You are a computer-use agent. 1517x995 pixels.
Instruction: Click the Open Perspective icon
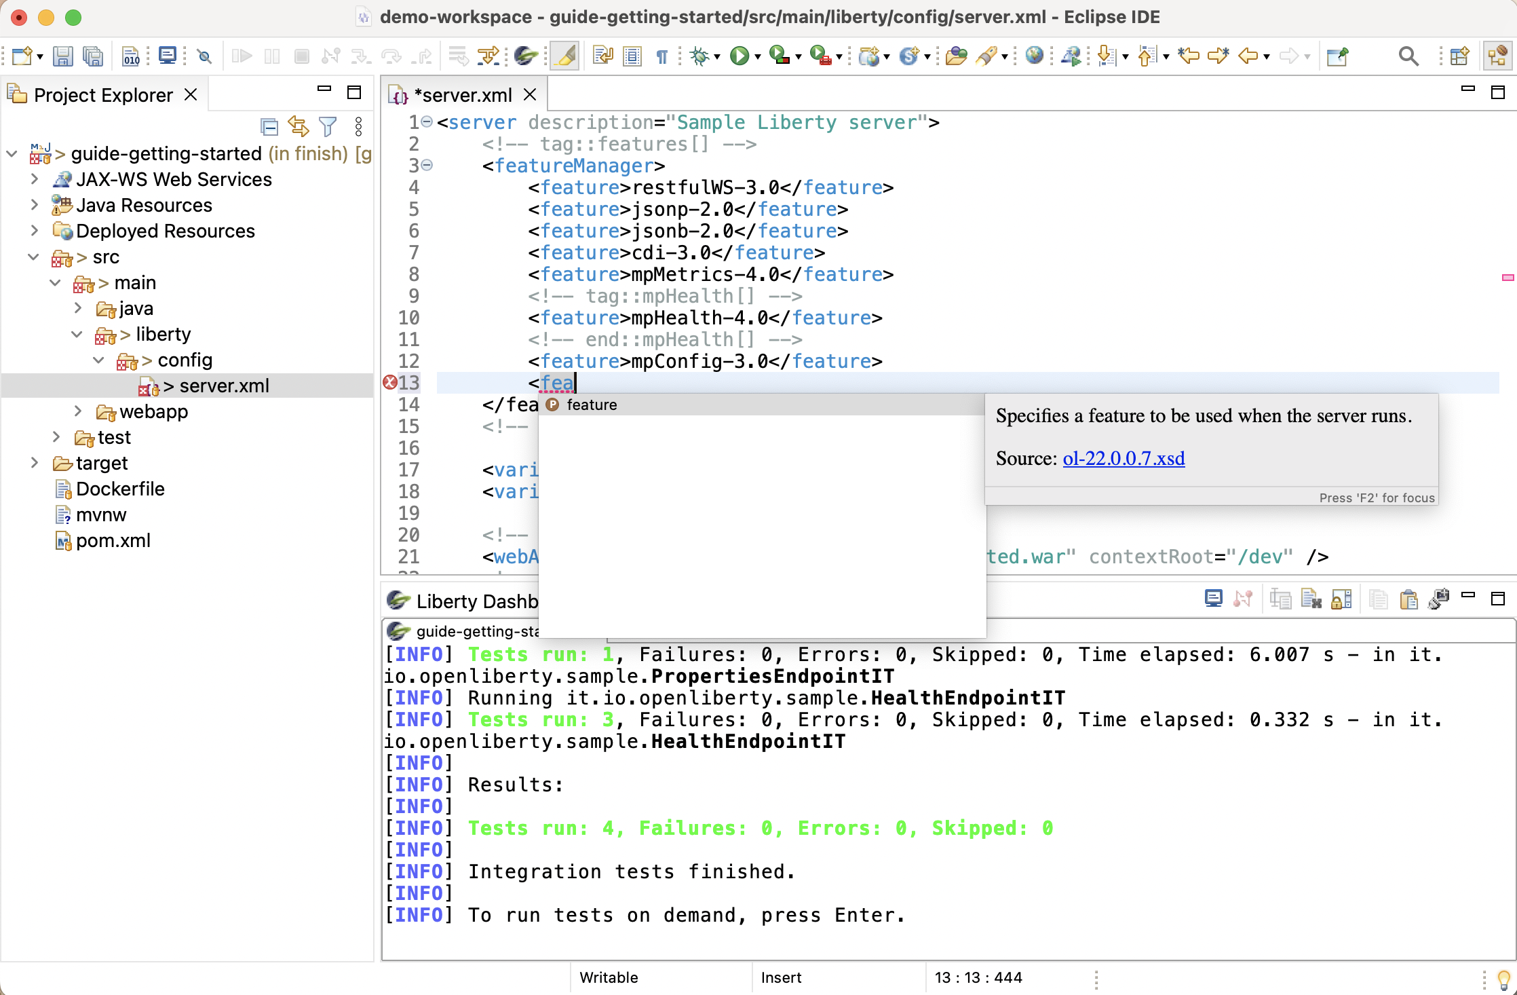pos(1459,56)
